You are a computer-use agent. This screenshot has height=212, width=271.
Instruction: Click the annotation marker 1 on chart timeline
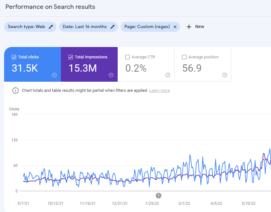159,195
